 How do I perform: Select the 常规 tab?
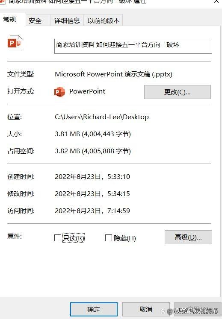point(10,20)
